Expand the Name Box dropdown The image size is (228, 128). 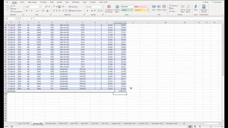pos(16,18)
